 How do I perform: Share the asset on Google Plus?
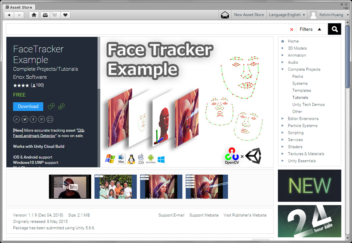(x=42, y=120)
